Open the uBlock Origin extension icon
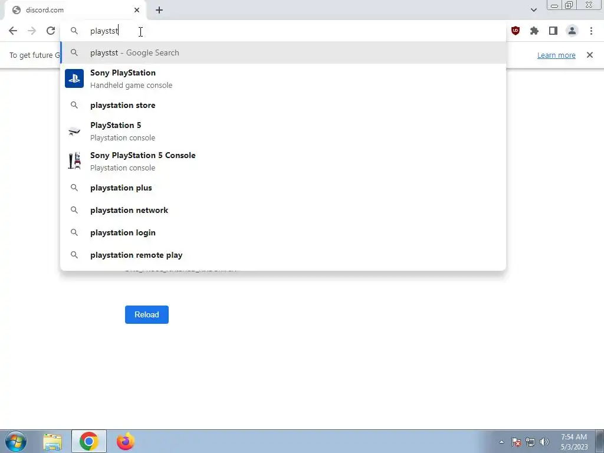The height and width of the screenshot is (453, 604). (516, 31)
